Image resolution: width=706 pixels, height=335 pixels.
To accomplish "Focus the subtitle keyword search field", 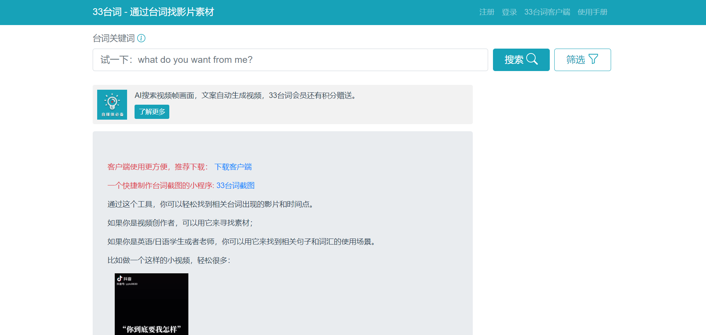I will 290,60.
